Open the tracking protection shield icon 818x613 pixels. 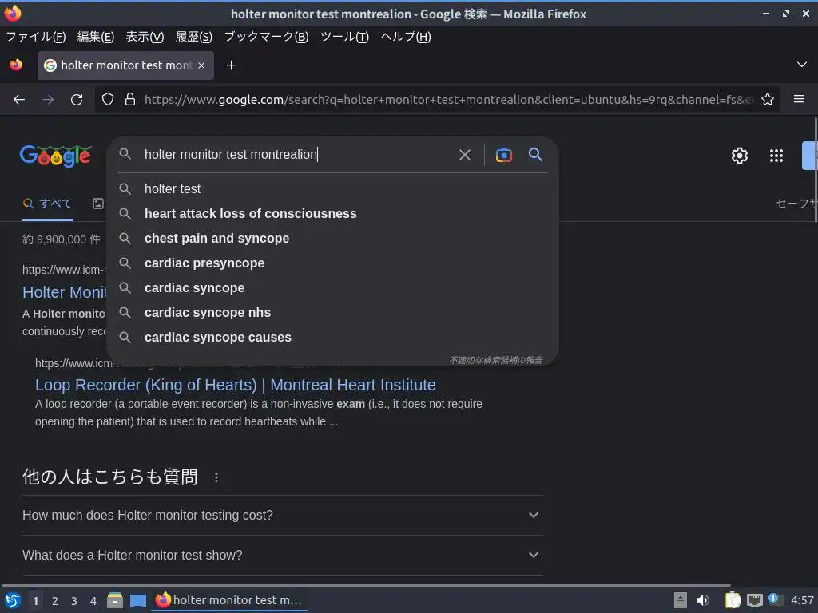tap(108, 99)
